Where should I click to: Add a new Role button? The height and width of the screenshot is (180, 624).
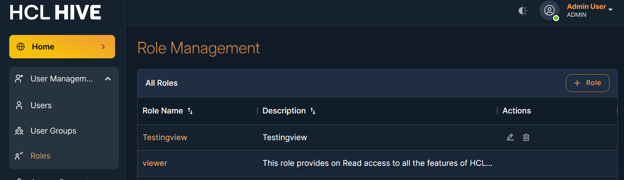pos(587,83)
